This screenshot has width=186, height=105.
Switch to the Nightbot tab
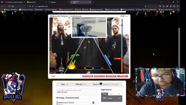click(x=59, y=2)
